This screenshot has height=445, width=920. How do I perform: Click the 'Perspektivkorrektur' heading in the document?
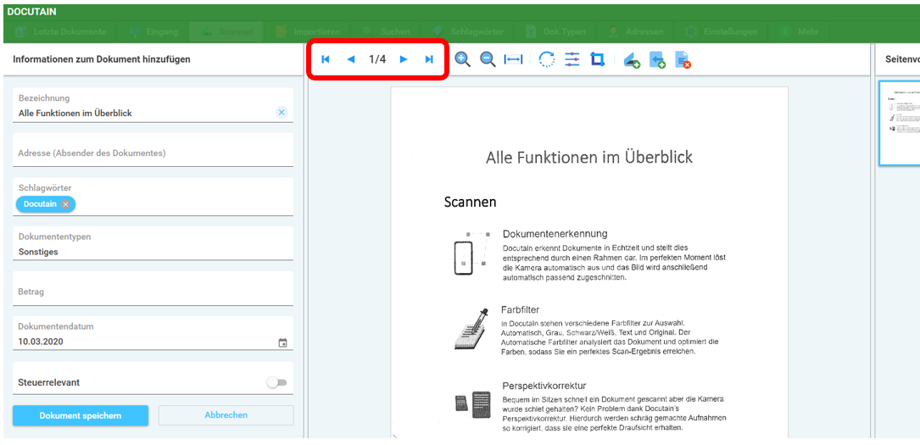point(544,386)
